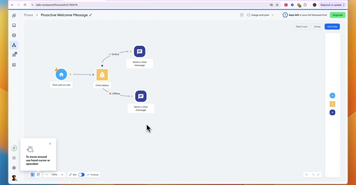
Task: Zoom out with the minus button
Action: [47, 175]
